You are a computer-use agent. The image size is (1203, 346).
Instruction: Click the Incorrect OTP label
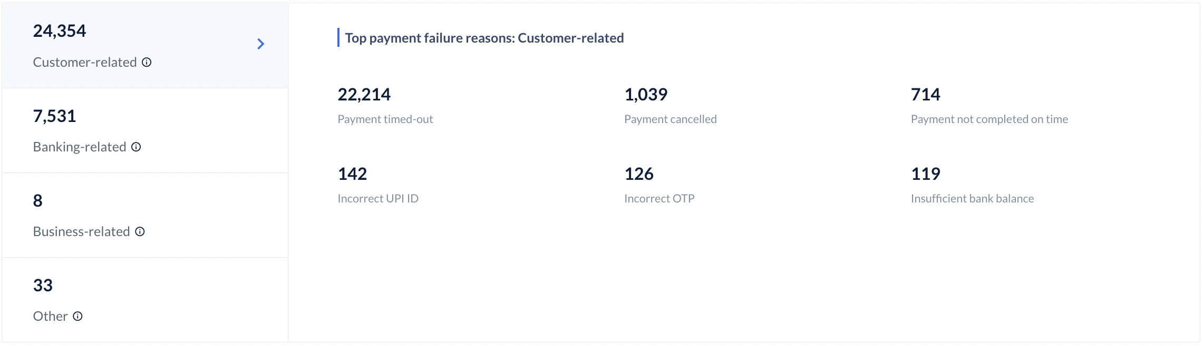coord(659,199)
